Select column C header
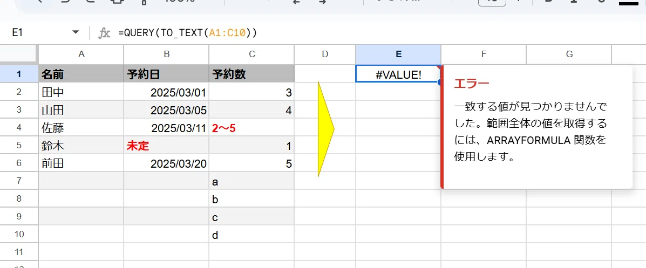The image size is (646, 268). 251,54
